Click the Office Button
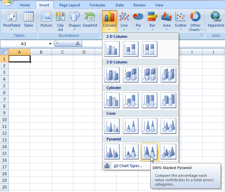Viewport: 225px width, 192px height. point(7,2)
